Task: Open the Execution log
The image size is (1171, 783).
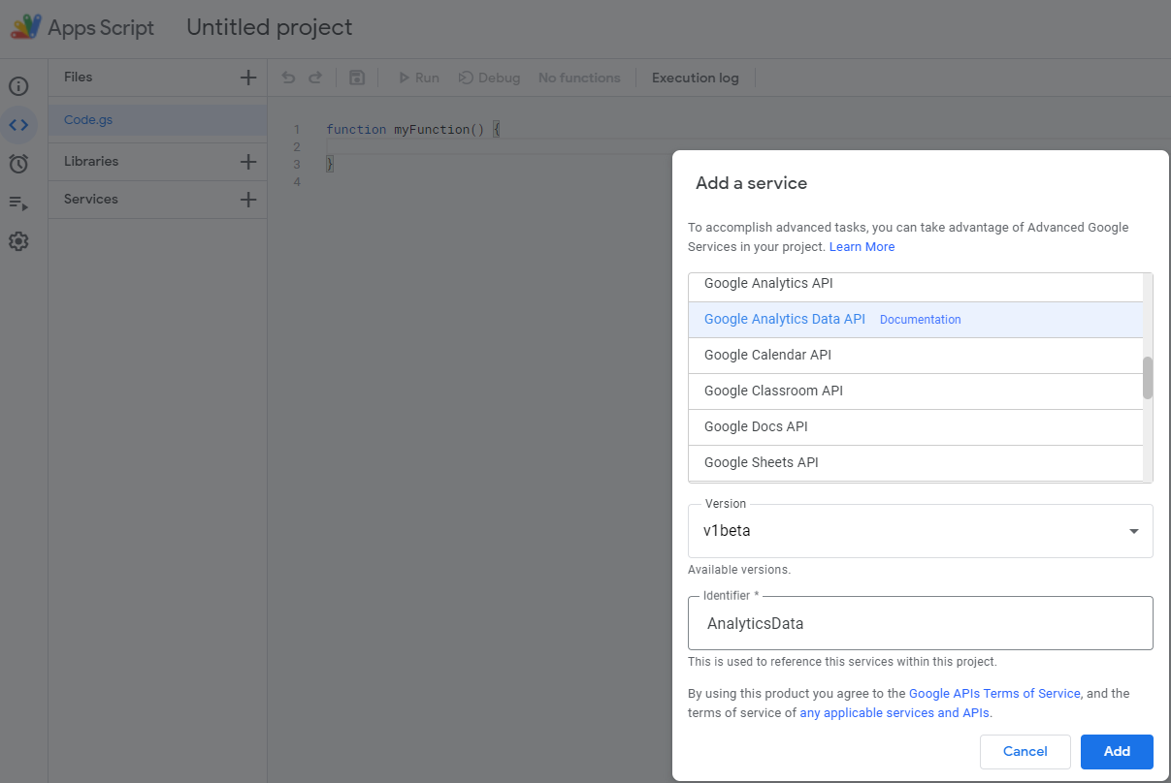Action: (695, 78)
